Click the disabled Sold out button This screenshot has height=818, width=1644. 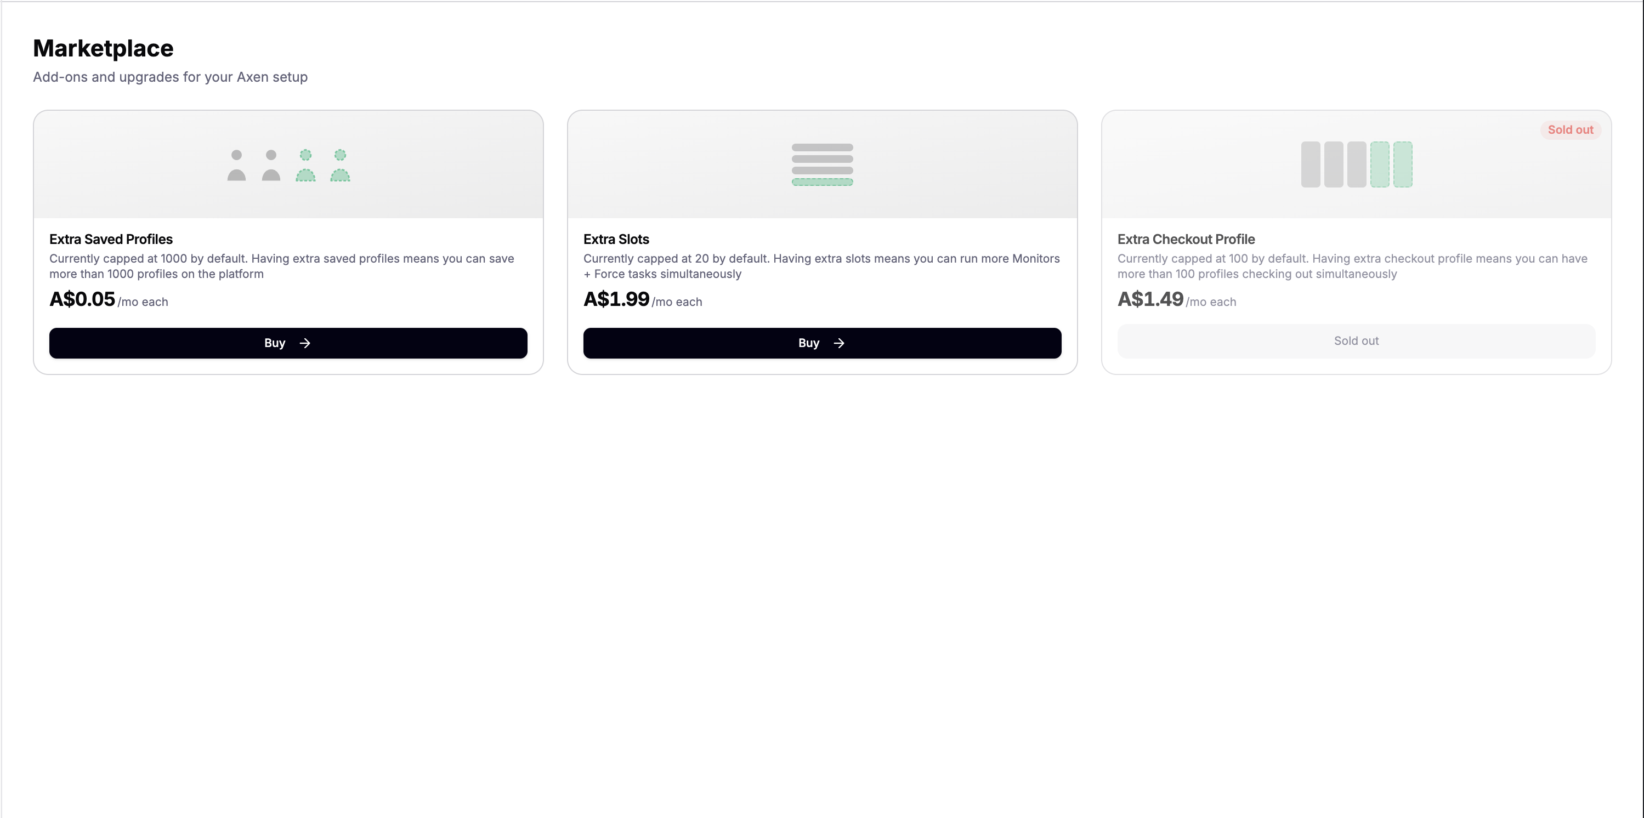(1356, 342)
